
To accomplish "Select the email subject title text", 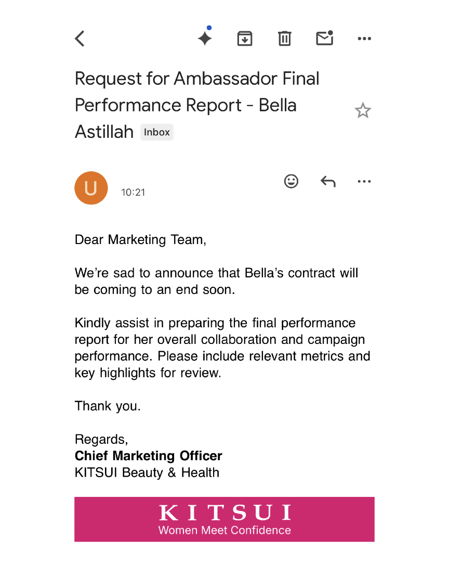I will click(197, 105).
